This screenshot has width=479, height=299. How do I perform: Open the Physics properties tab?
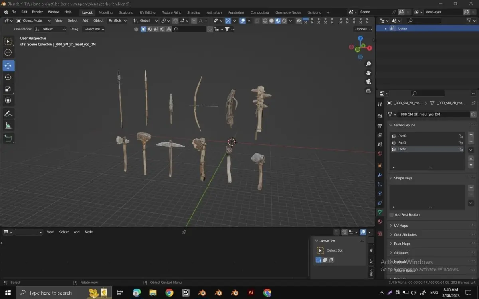pyautogui.click(x=380, y=194)
